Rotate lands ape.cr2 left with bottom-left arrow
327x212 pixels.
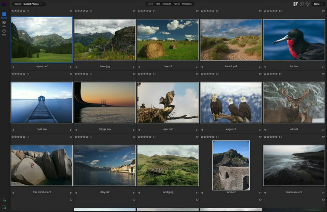[x=265, y=193]
